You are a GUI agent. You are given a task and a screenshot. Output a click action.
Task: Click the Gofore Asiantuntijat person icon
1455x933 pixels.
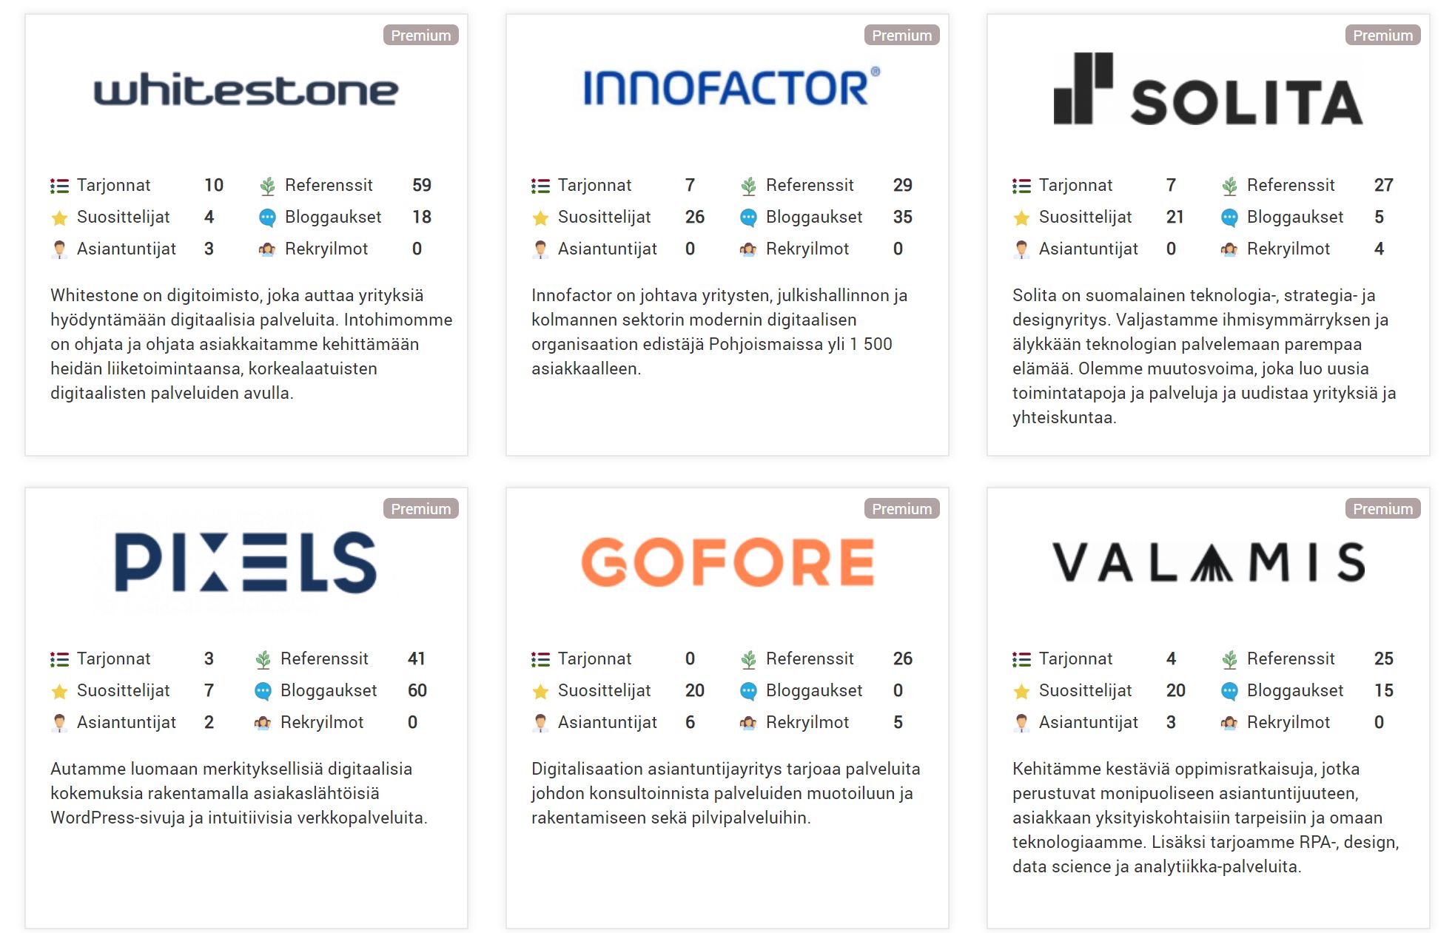(540, 723)
